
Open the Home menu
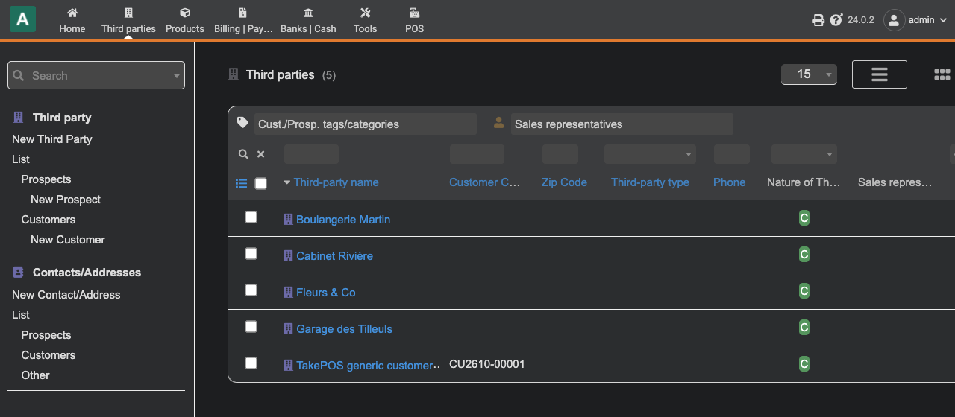pyautogui.click(x=72, y=20)
